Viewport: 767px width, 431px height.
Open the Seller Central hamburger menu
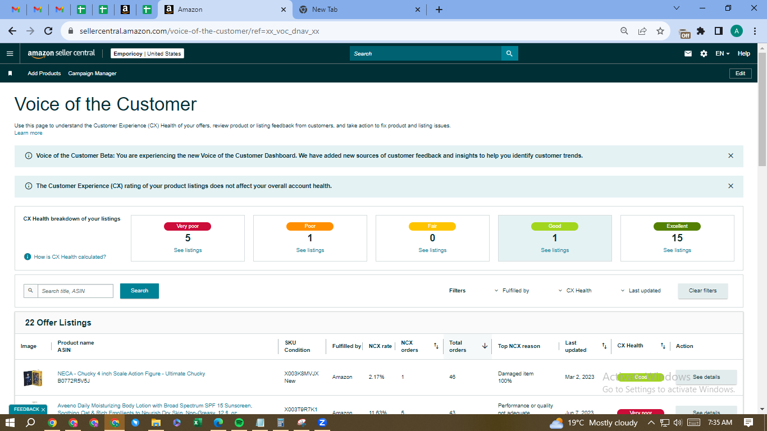[x=10, y=53]
